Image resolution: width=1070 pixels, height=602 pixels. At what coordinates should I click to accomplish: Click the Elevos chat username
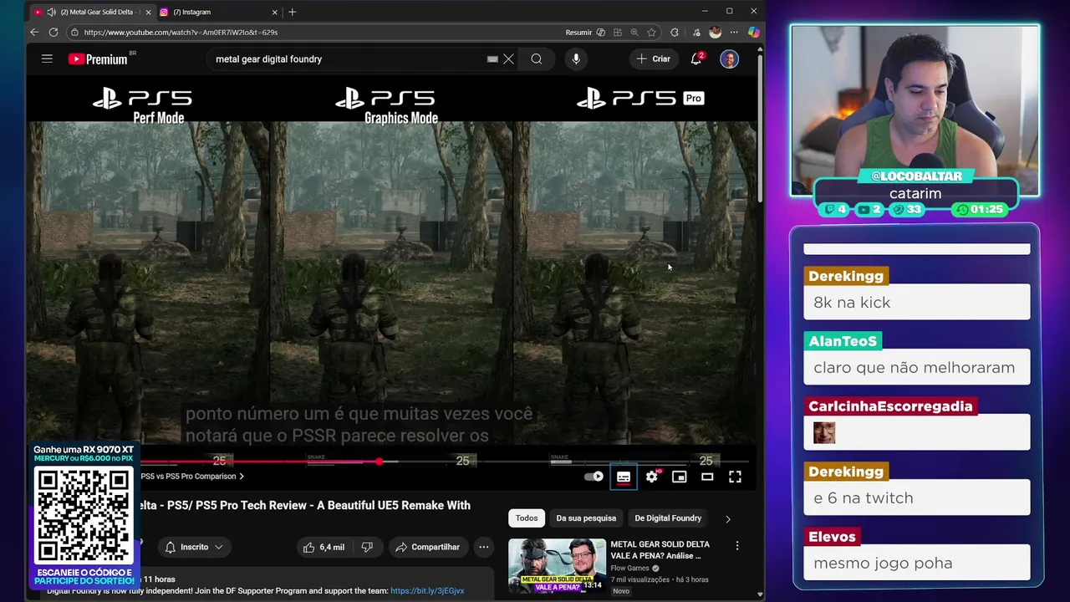pos(832,537)
